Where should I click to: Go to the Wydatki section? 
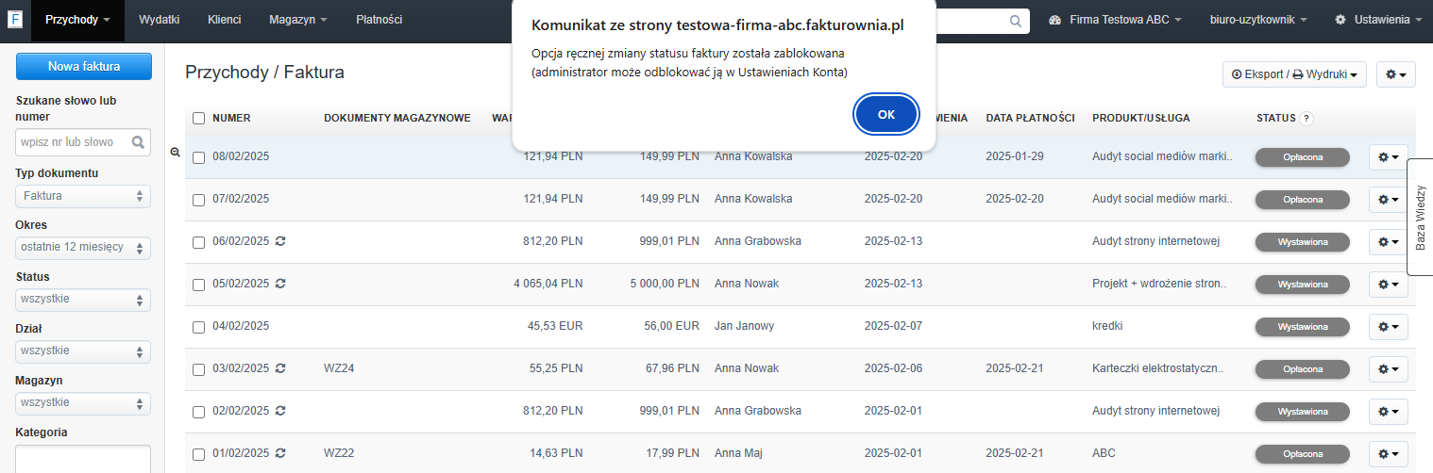click(x=159, y=20)
